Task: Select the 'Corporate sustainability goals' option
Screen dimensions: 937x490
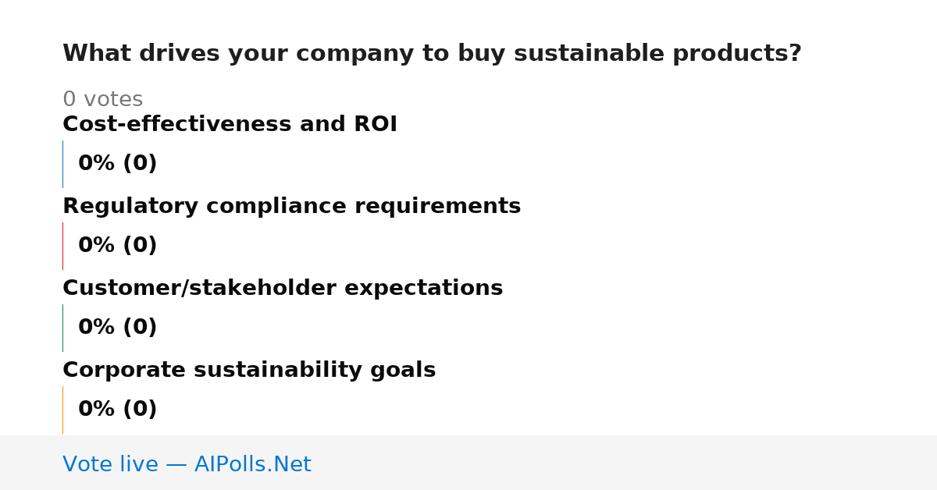Action: click(249, 370)
